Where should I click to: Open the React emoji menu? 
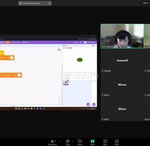click(x=80, y=142)
